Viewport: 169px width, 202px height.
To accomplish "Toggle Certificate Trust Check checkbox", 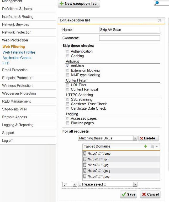I will [x=67, y=104].
